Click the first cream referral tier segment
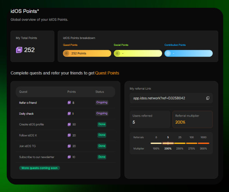 click(x=156, y=143)
